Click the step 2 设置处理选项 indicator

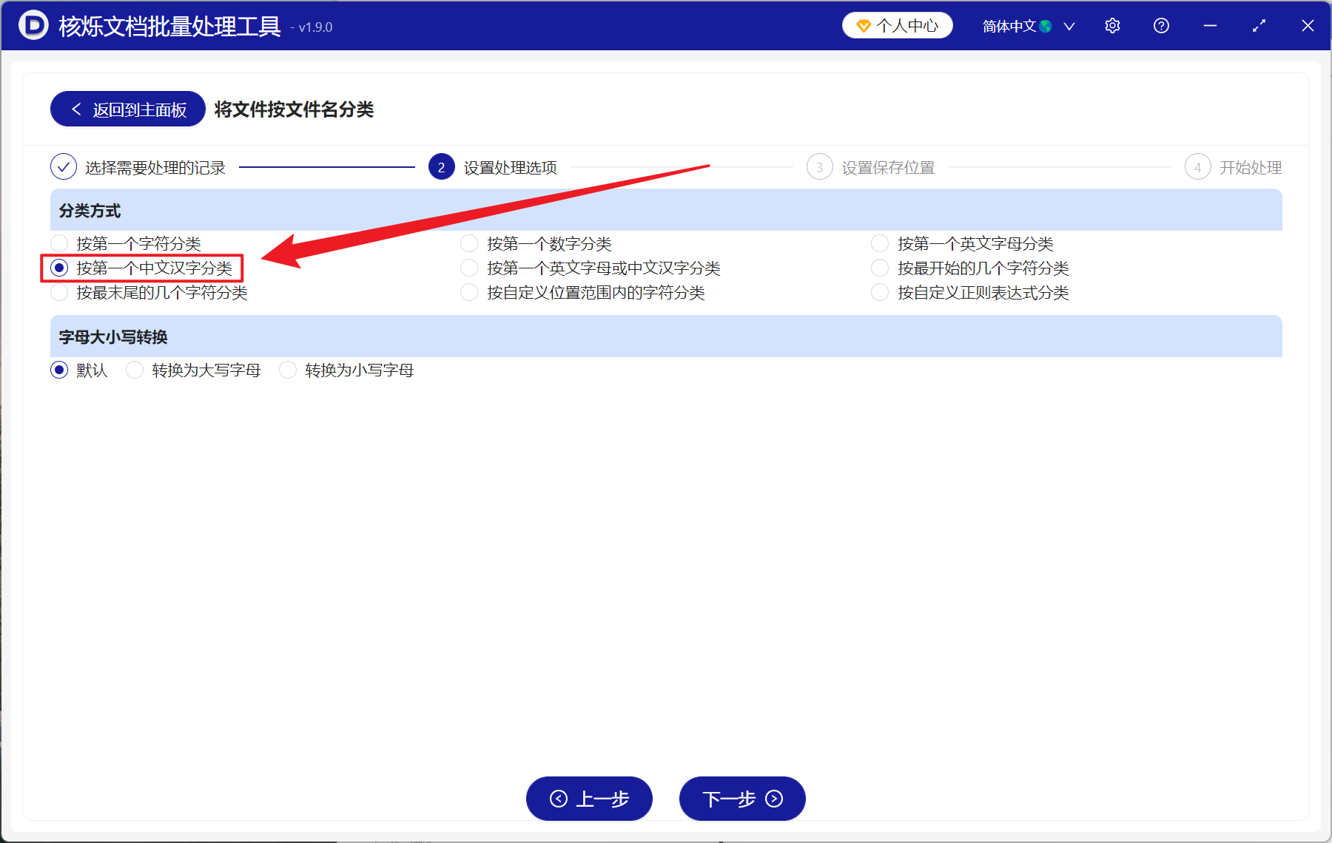tap(441, 167)
